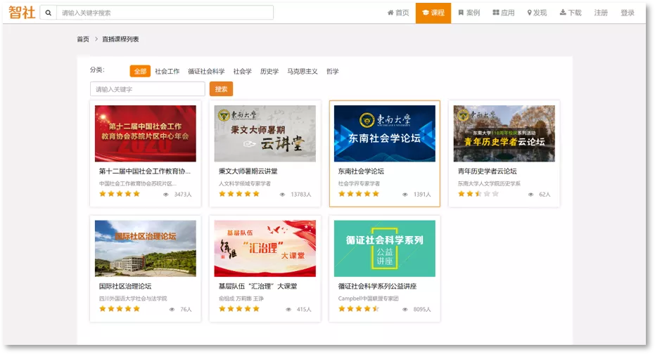Screen dimensions: 655x354
Task: Open the 课程 navigation tab
Action: coord(433,13)
